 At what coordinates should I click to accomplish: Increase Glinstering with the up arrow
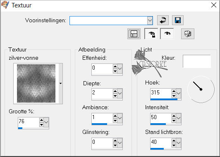pos(115,141)
